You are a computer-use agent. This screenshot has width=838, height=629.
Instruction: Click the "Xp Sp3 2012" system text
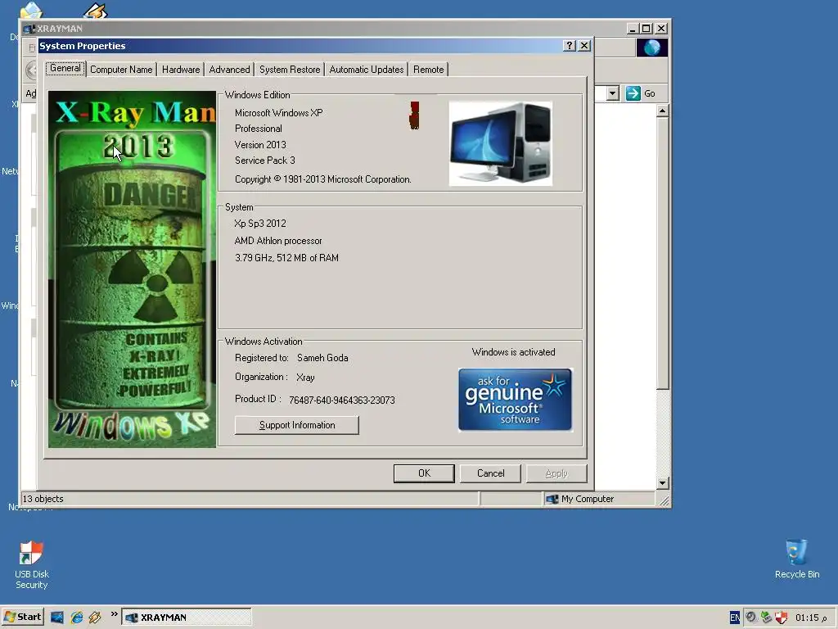pos(259,224)
